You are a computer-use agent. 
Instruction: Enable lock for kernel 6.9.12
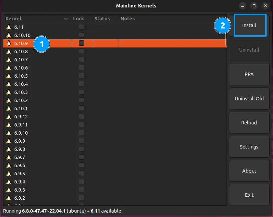click(x=82, y=116)
